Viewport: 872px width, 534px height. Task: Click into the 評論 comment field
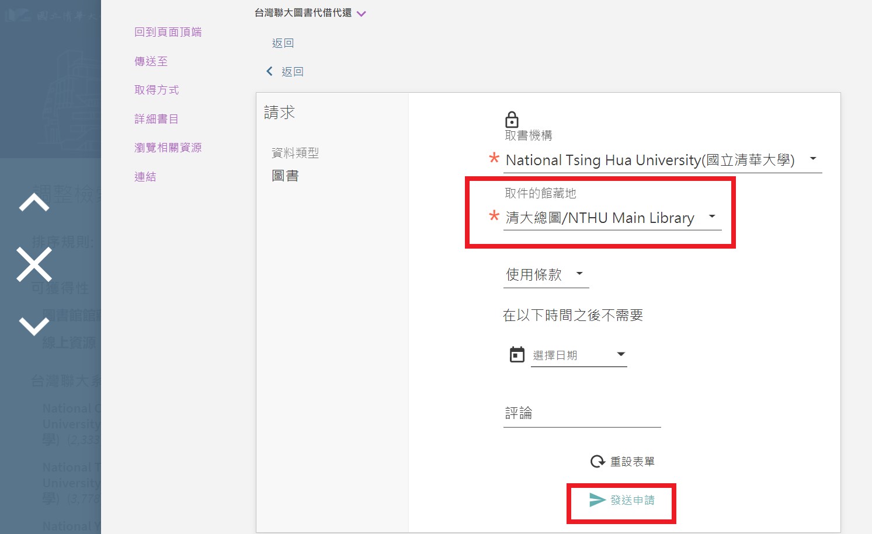582,414
